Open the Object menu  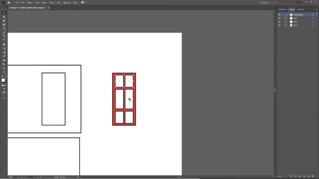29,2
